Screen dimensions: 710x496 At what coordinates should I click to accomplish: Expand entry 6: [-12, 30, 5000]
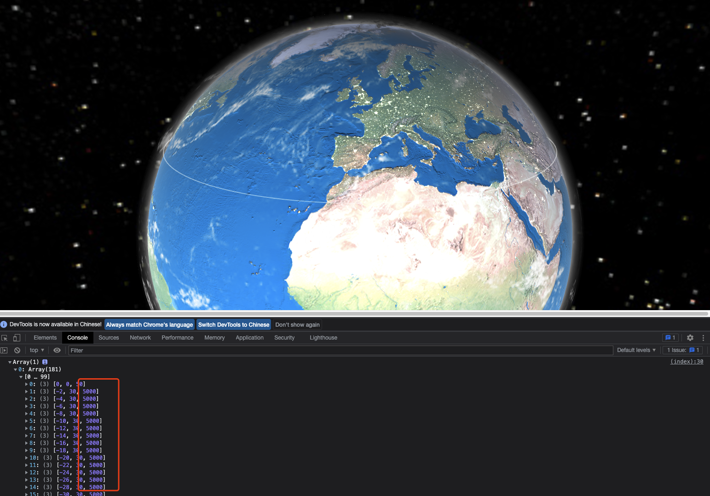27,428
